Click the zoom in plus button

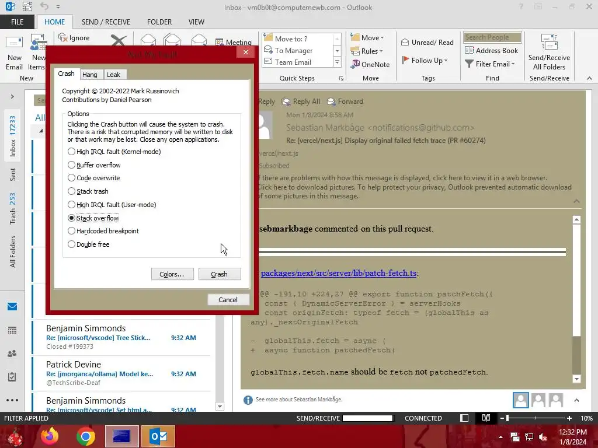(569, 418)
